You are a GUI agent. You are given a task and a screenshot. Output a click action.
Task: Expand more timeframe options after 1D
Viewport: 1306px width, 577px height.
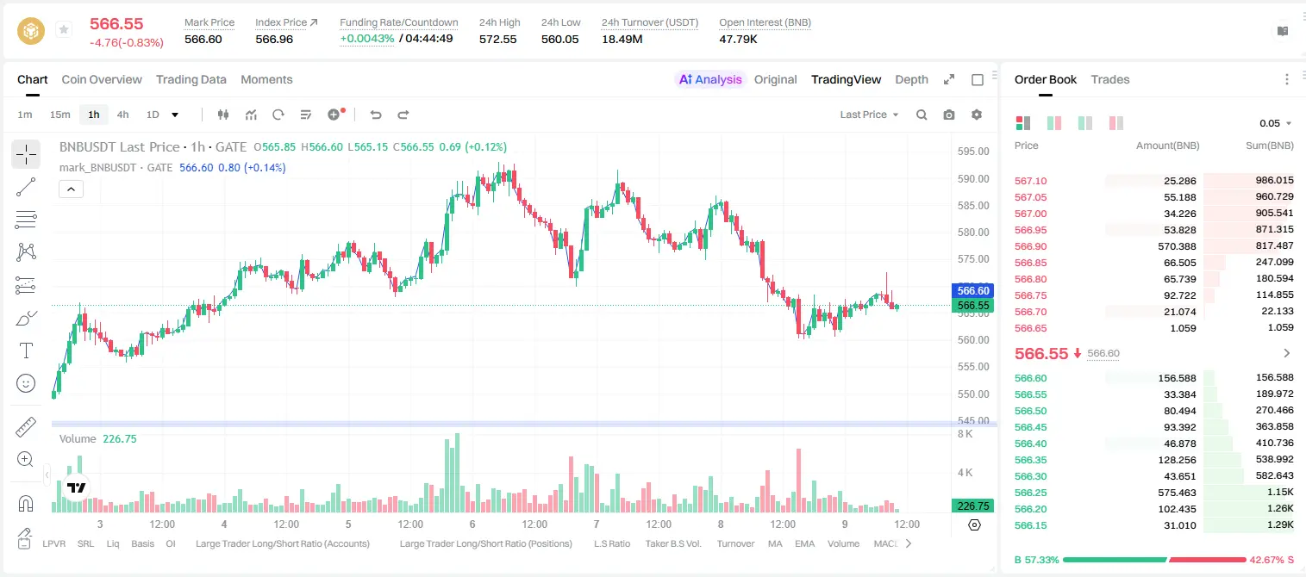(x=175, y=115)
